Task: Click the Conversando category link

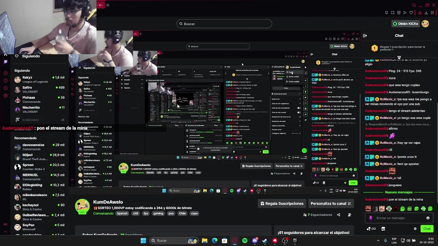Action: tap(103, 214)
